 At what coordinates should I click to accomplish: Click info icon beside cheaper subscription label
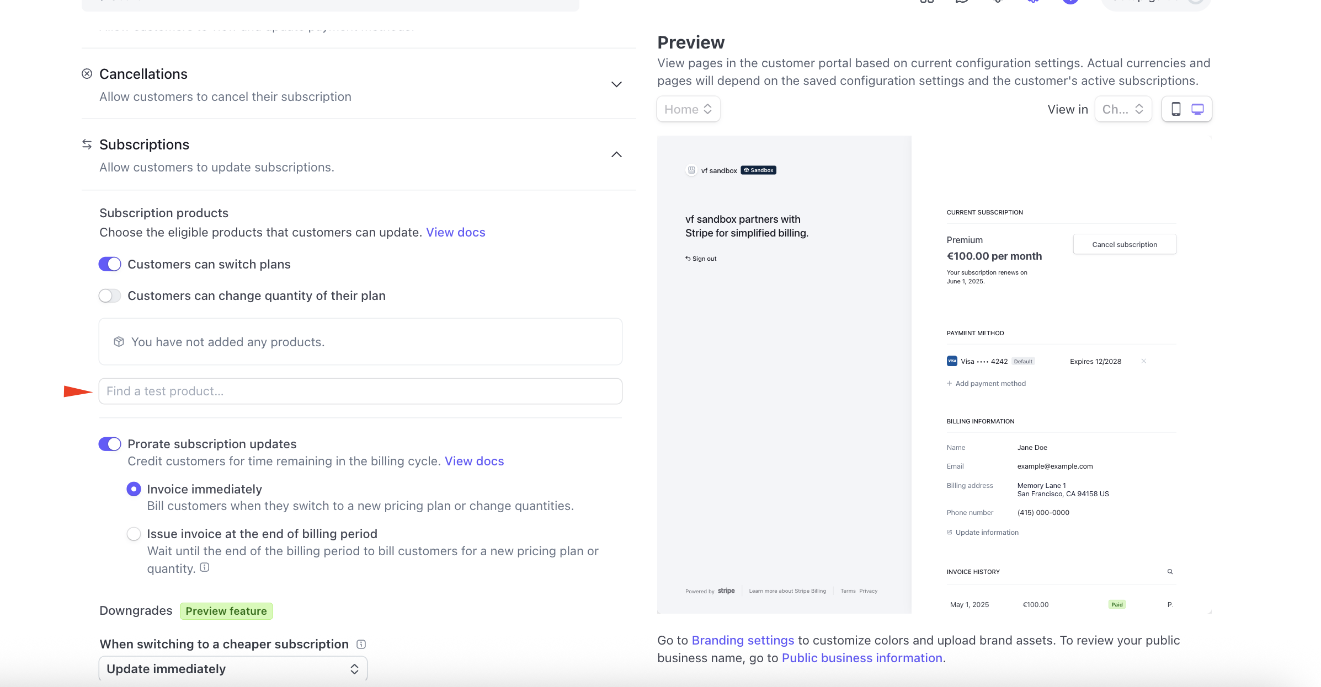coord(361,644)
